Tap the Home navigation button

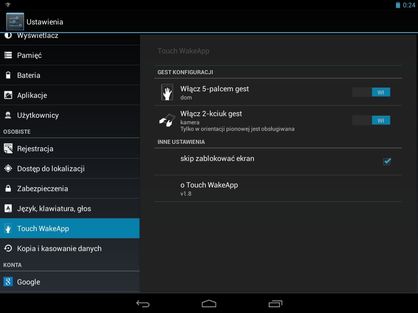click(x=209, y=303)
